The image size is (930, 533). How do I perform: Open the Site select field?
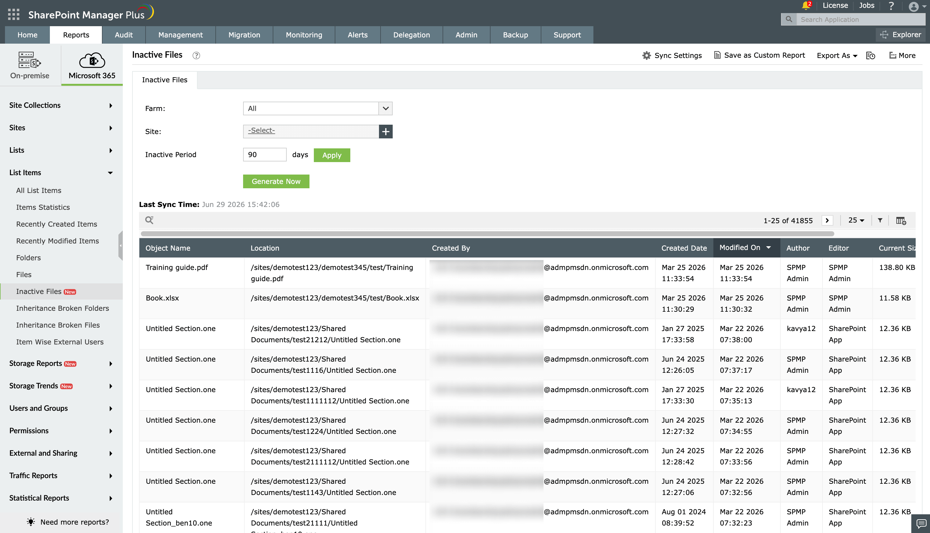(x=311, y=132)
